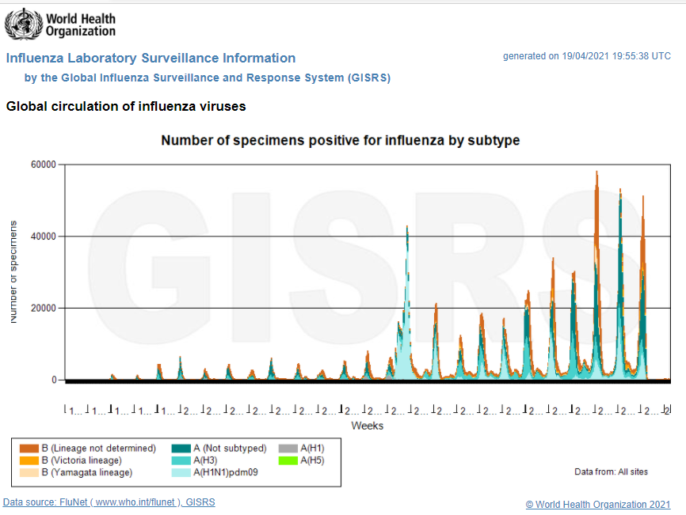Open the World Health Organization 2021 copyright link
The width and height of the screenshot is (686, 515).
point(598,505)
